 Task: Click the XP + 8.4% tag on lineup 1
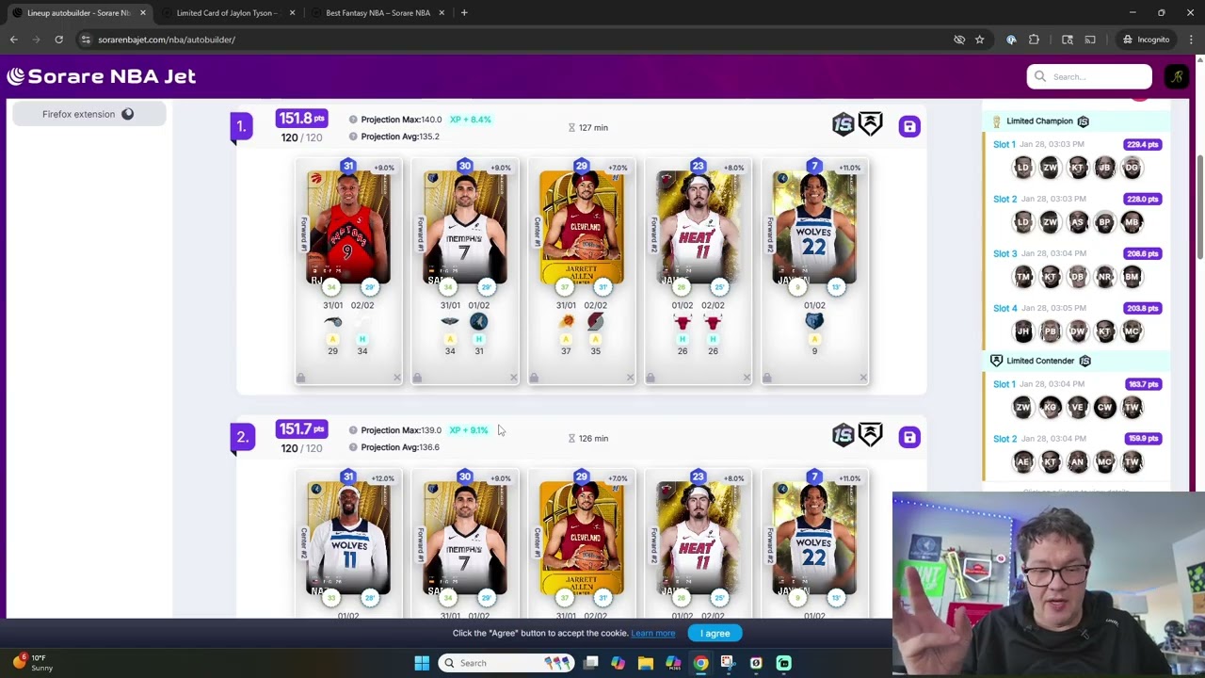[470, 120]
